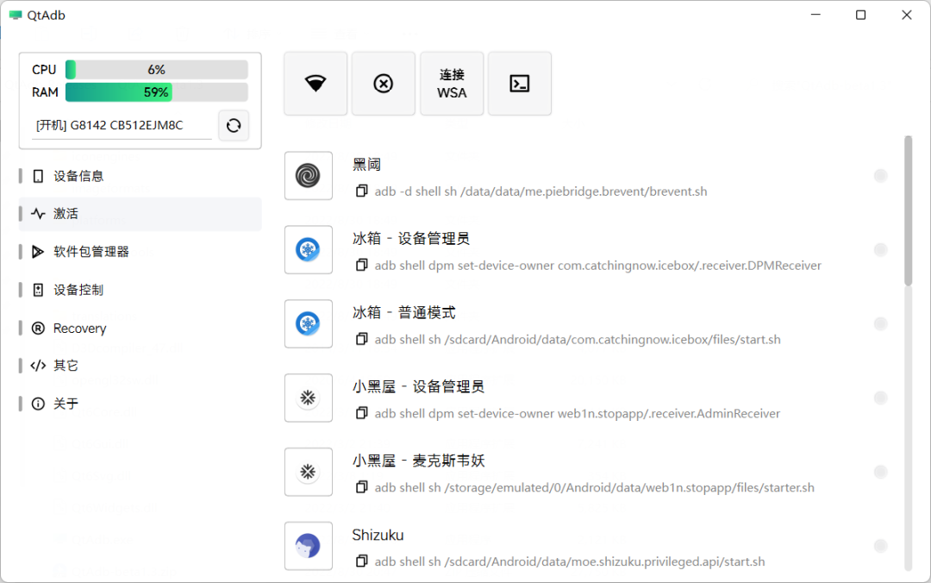
Task: Open the 设备控制 page
Action: coord(141,290)
